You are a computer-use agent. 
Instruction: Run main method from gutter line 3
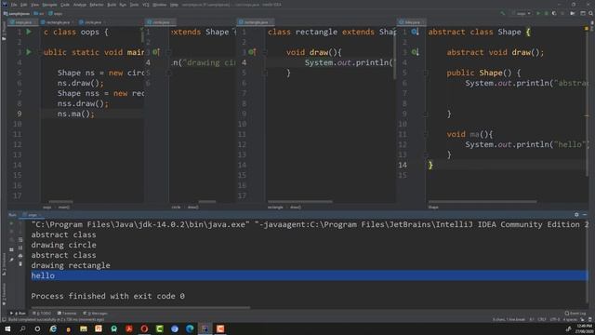[29, 52]
